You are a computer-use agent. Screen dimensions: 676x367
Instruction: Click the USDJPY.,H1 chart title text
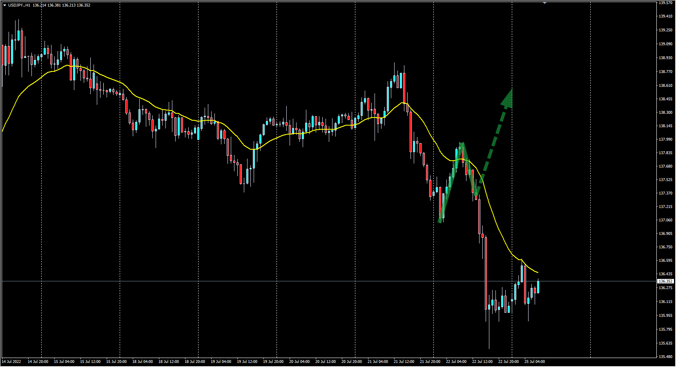tap(19, 5)
